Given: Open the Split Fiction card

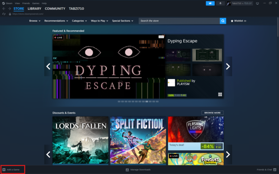Looking at the screenshot, I should click(x=138, y=140).
